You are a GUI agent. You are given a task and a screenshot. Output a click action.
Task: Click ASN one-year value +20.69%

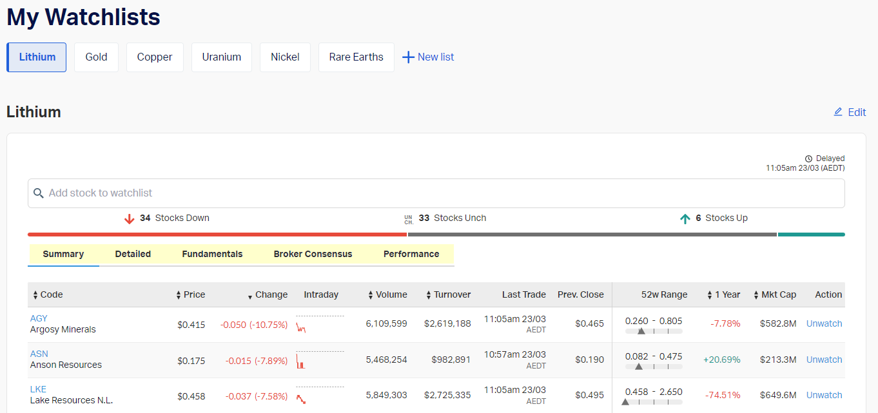tap(722, 360)
